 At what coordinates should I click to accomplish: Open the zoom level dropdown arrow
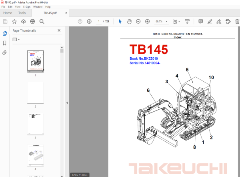click(x=166, y=22)
